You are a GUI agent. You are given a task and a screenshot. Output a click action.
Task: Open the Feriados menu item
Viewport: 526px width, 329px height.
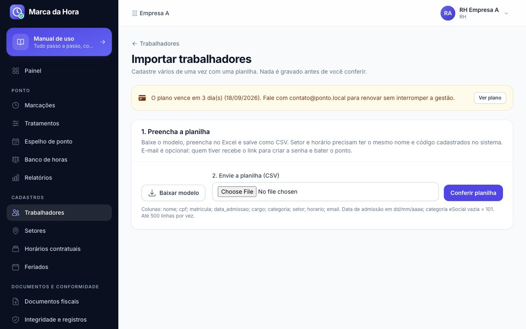pos(59,267)
